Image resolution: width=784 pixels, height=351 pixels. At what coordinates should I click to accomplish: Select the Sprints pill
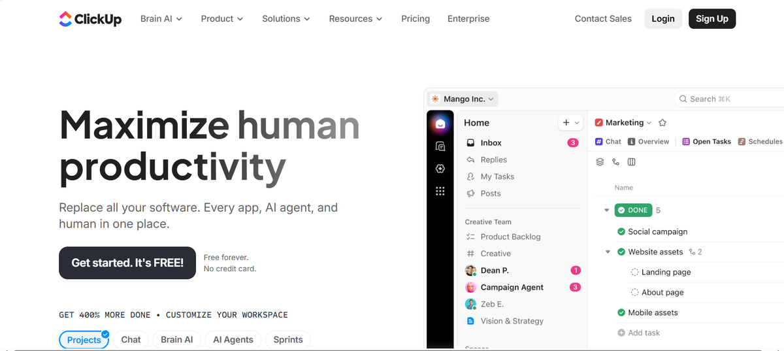[x=288, y=340]
